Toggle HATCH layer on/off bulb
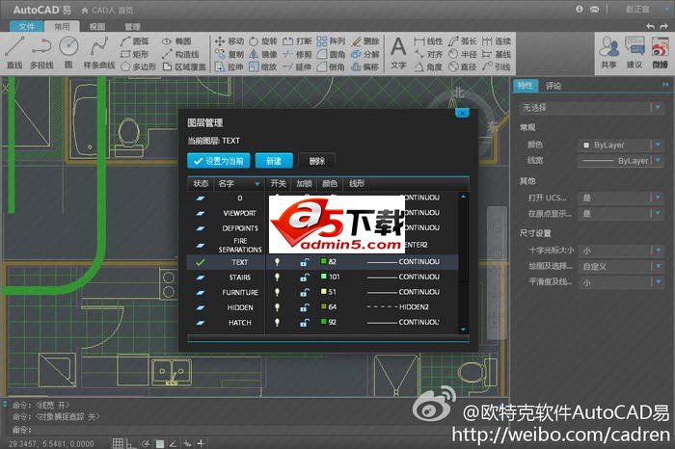The height and width of the screenshot is (449, 675). coord(278,322)
